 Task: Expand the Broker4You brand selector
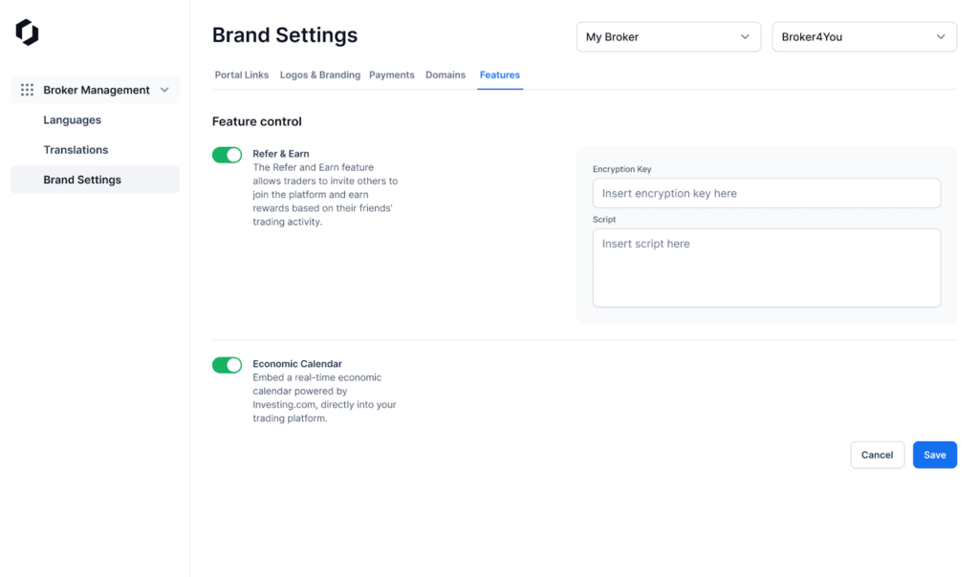click(863, 37)
